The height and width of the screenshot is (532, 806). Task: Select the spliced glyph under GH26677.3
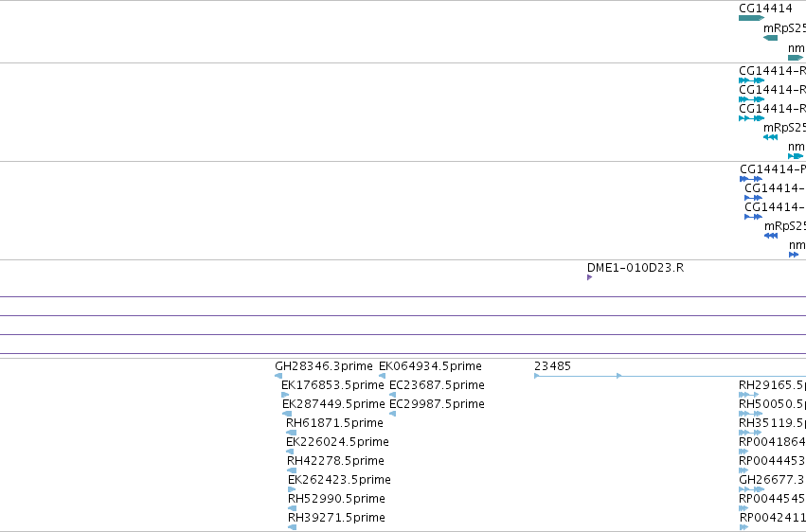pyautogui.click(x=751, y=490)
